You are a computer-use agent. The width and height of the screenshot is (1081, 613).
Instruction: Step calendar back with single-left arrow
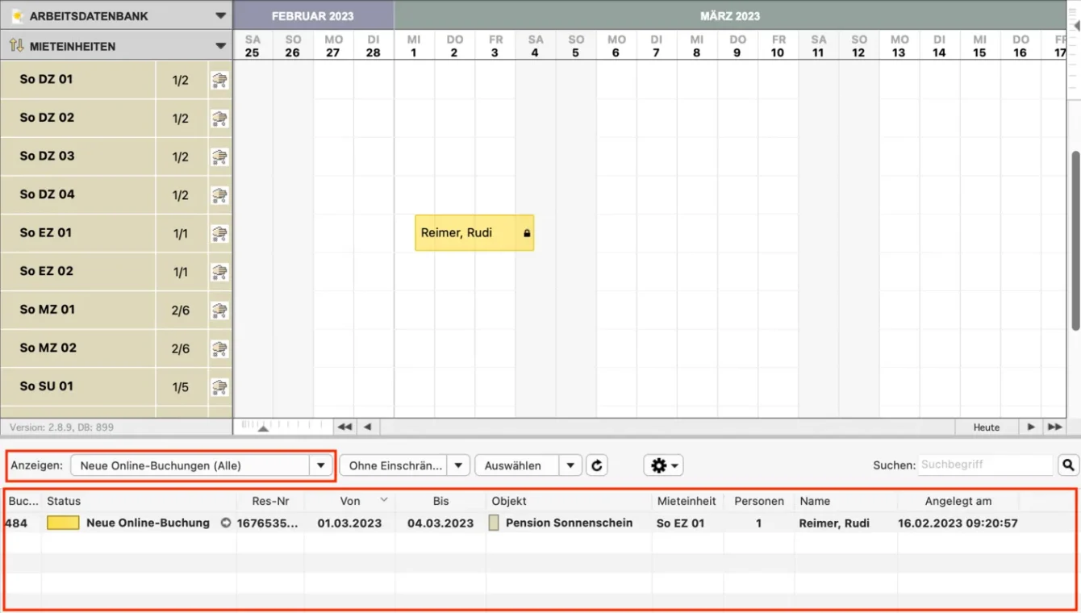point(368,427)
